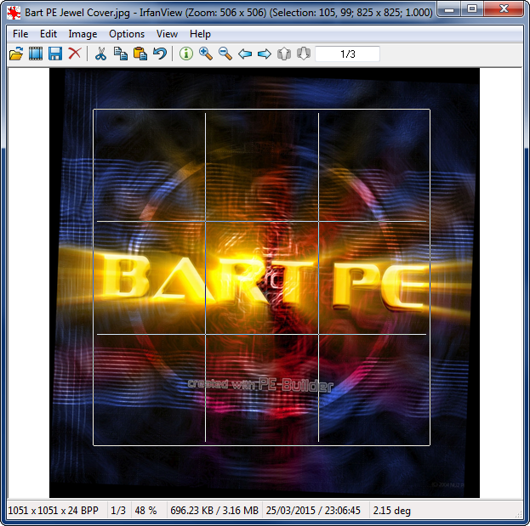
Task: Click the 25/03/2015 / 23:06:45 date text
Action: click(x=313, y=510)
